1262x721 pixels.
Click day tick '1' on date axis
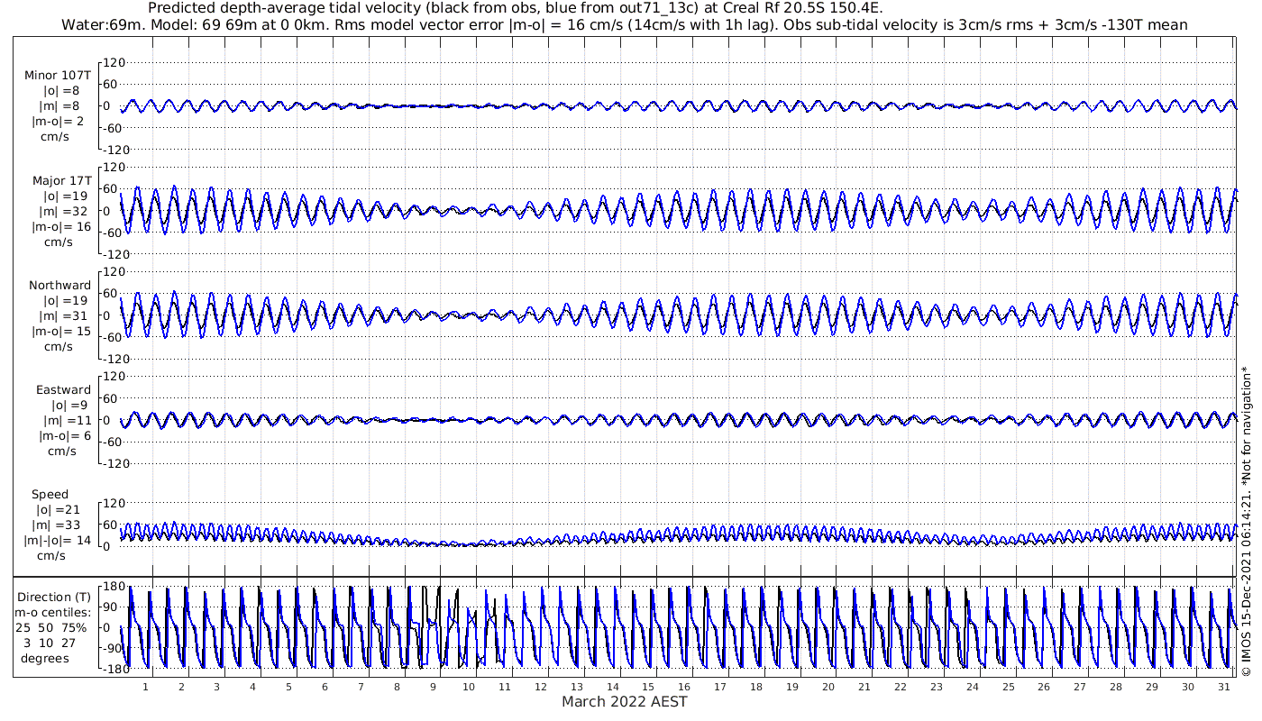pyautogui.click(x=145, y=687)
